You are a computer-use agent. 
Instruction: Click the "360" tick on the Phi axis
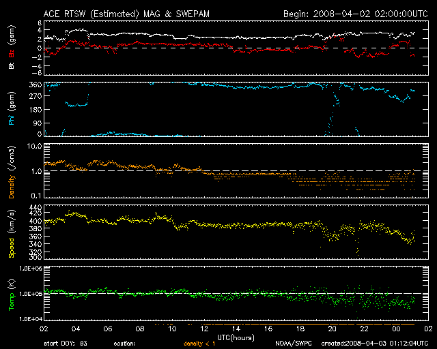36,85
